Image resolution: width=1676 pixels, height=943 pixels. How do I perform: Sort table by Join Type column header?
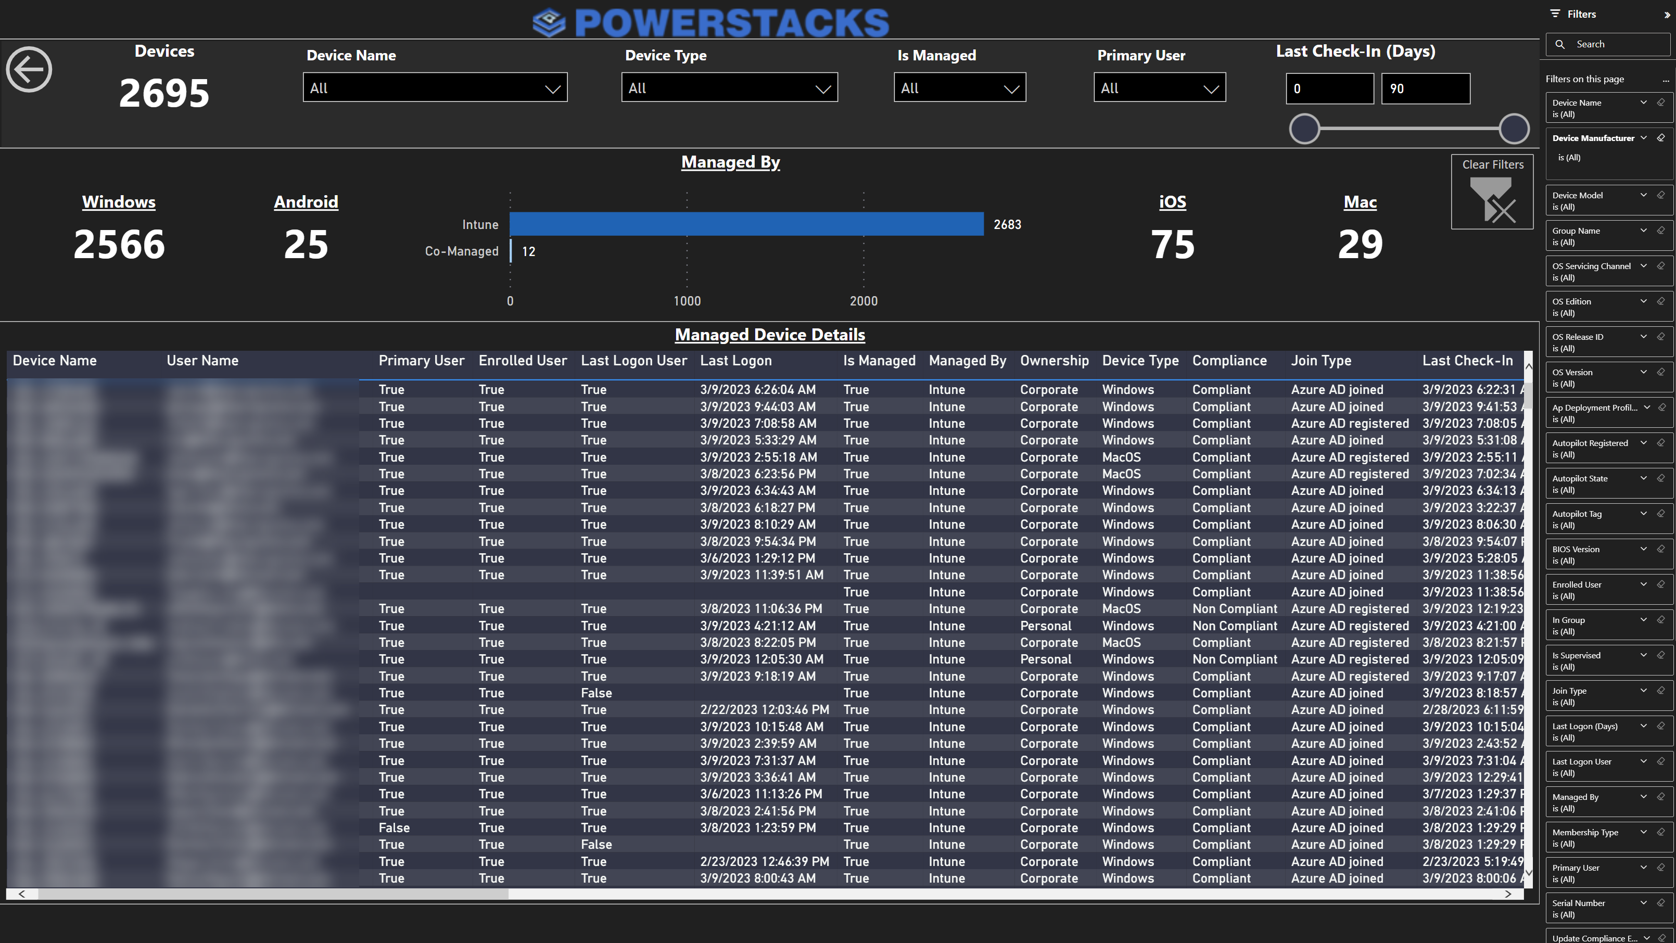click(1321, 361)
